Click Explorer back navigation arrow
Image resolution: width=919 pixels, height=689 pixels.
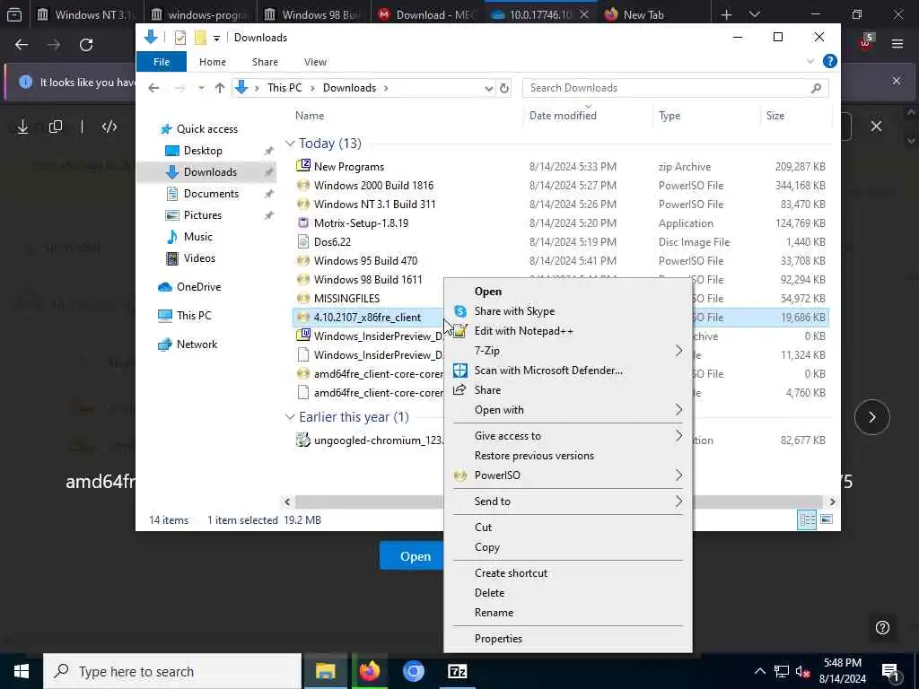click(153, 88)
